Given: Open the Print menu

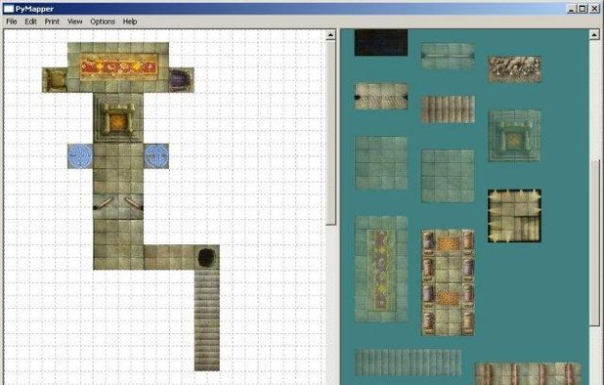Looking at the screenshot, I should [52, 21].
